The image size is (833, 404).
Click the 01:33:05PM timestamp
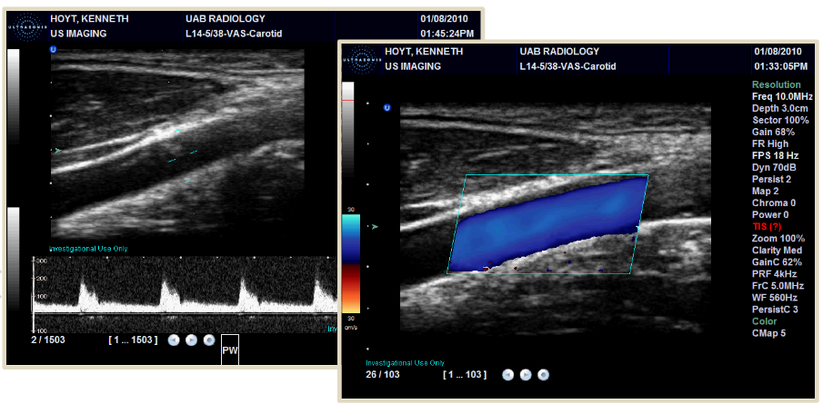(780, 66)
